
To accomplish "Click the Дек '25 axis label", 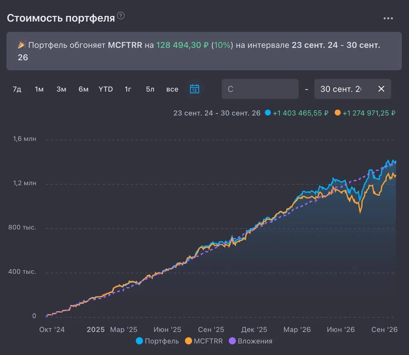I will click(254, 329).
